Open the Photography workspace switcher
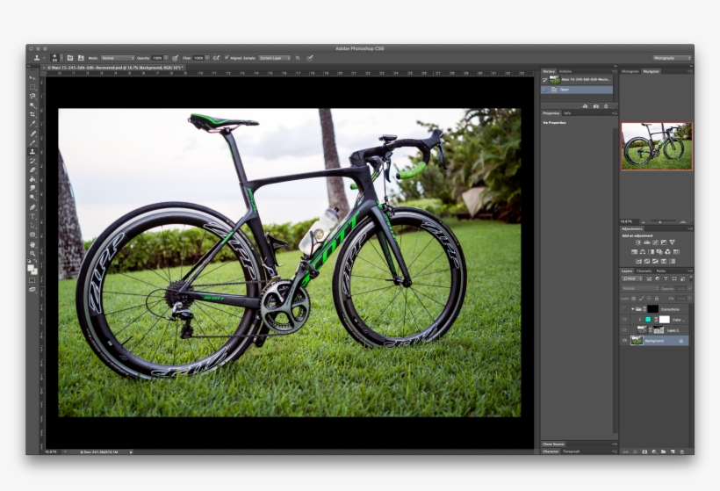Image resolution: width=720 pixels, height=491 pixels. click(672, 58)
